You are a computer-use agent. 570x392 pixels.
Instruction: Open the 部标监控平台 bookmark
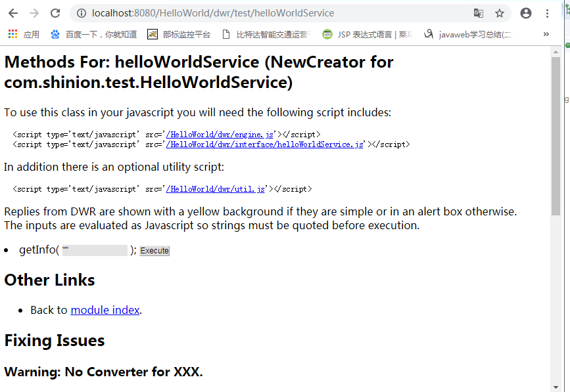click(179, 35)
